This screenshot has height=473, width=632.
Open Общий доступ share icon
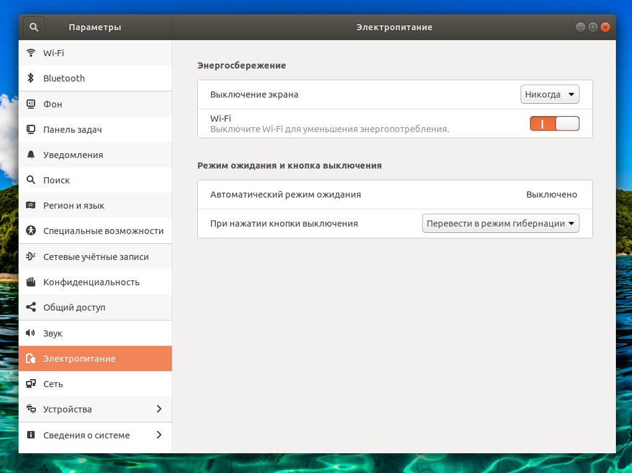click(x=31, y=307)
